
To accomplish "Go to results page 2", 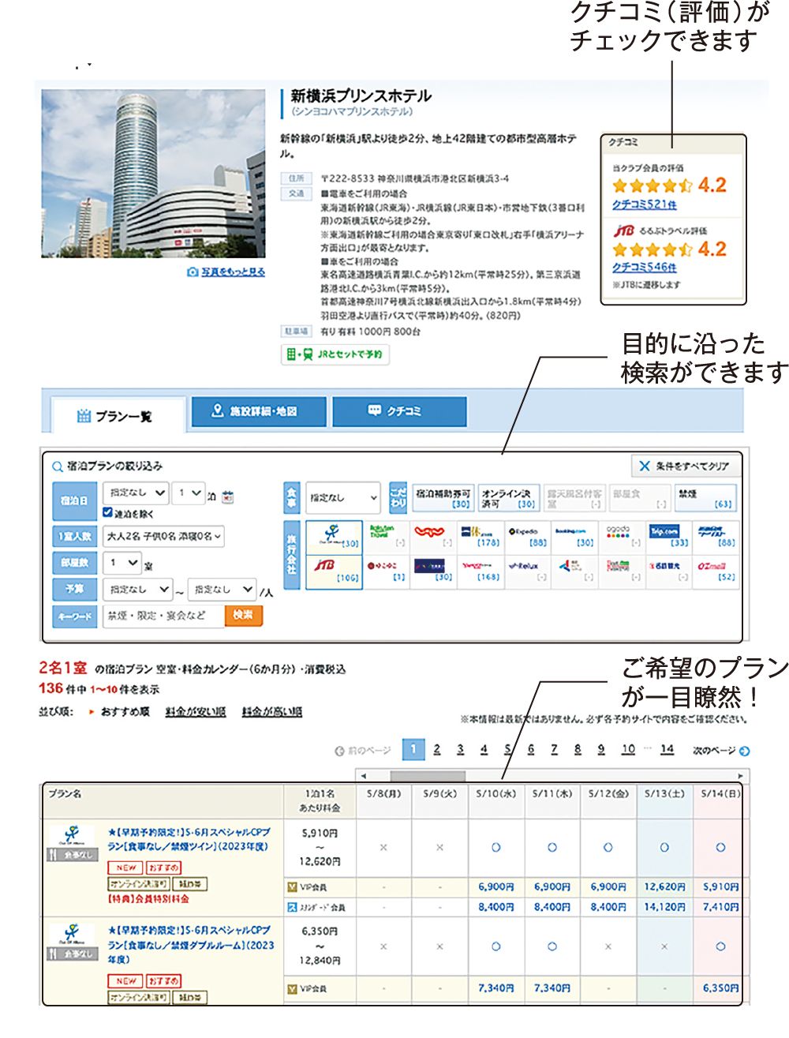I will [436, 750].
